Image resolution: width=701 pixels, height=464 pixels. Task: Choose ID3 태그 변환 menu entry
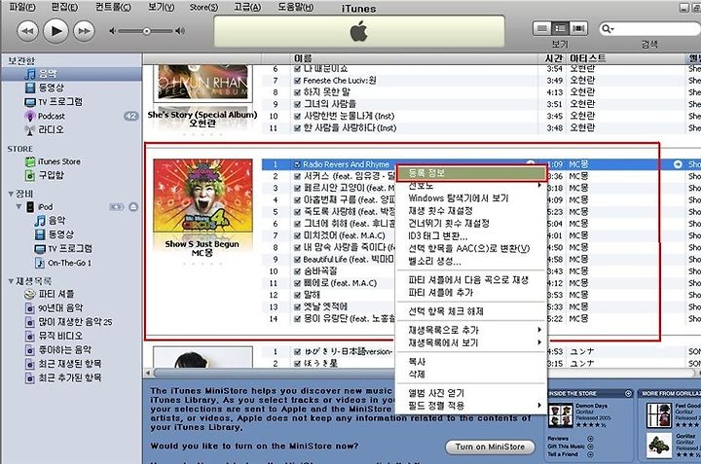(471, 235)
